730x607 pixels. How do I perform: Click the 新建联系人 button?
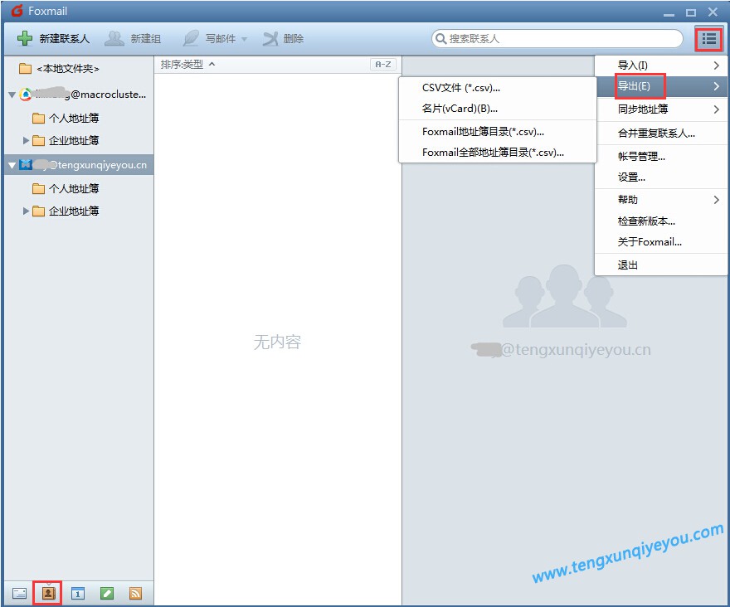coord(53,39)
